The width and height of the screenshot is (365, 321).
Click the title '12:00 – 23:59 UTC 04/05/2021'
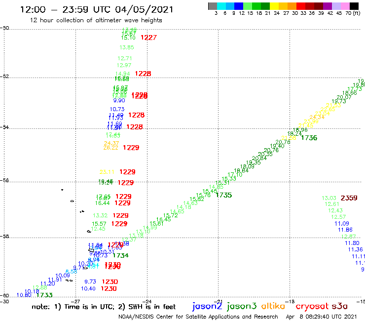click(97, 9)
